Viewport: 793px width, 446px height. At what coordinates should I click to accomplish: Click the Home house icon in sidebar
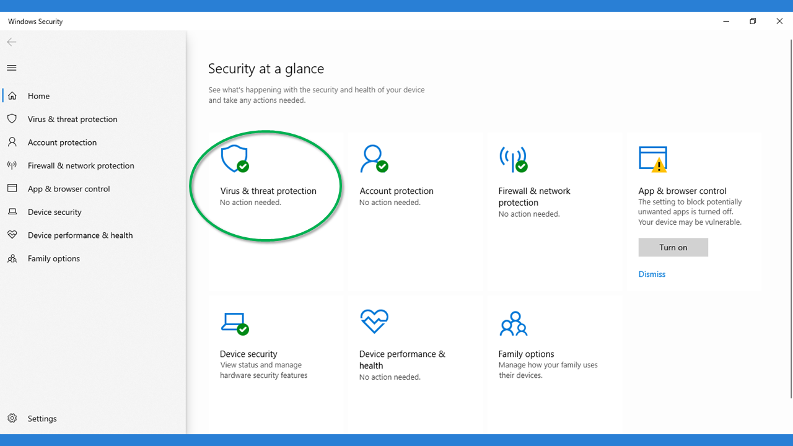coord(12,96)
